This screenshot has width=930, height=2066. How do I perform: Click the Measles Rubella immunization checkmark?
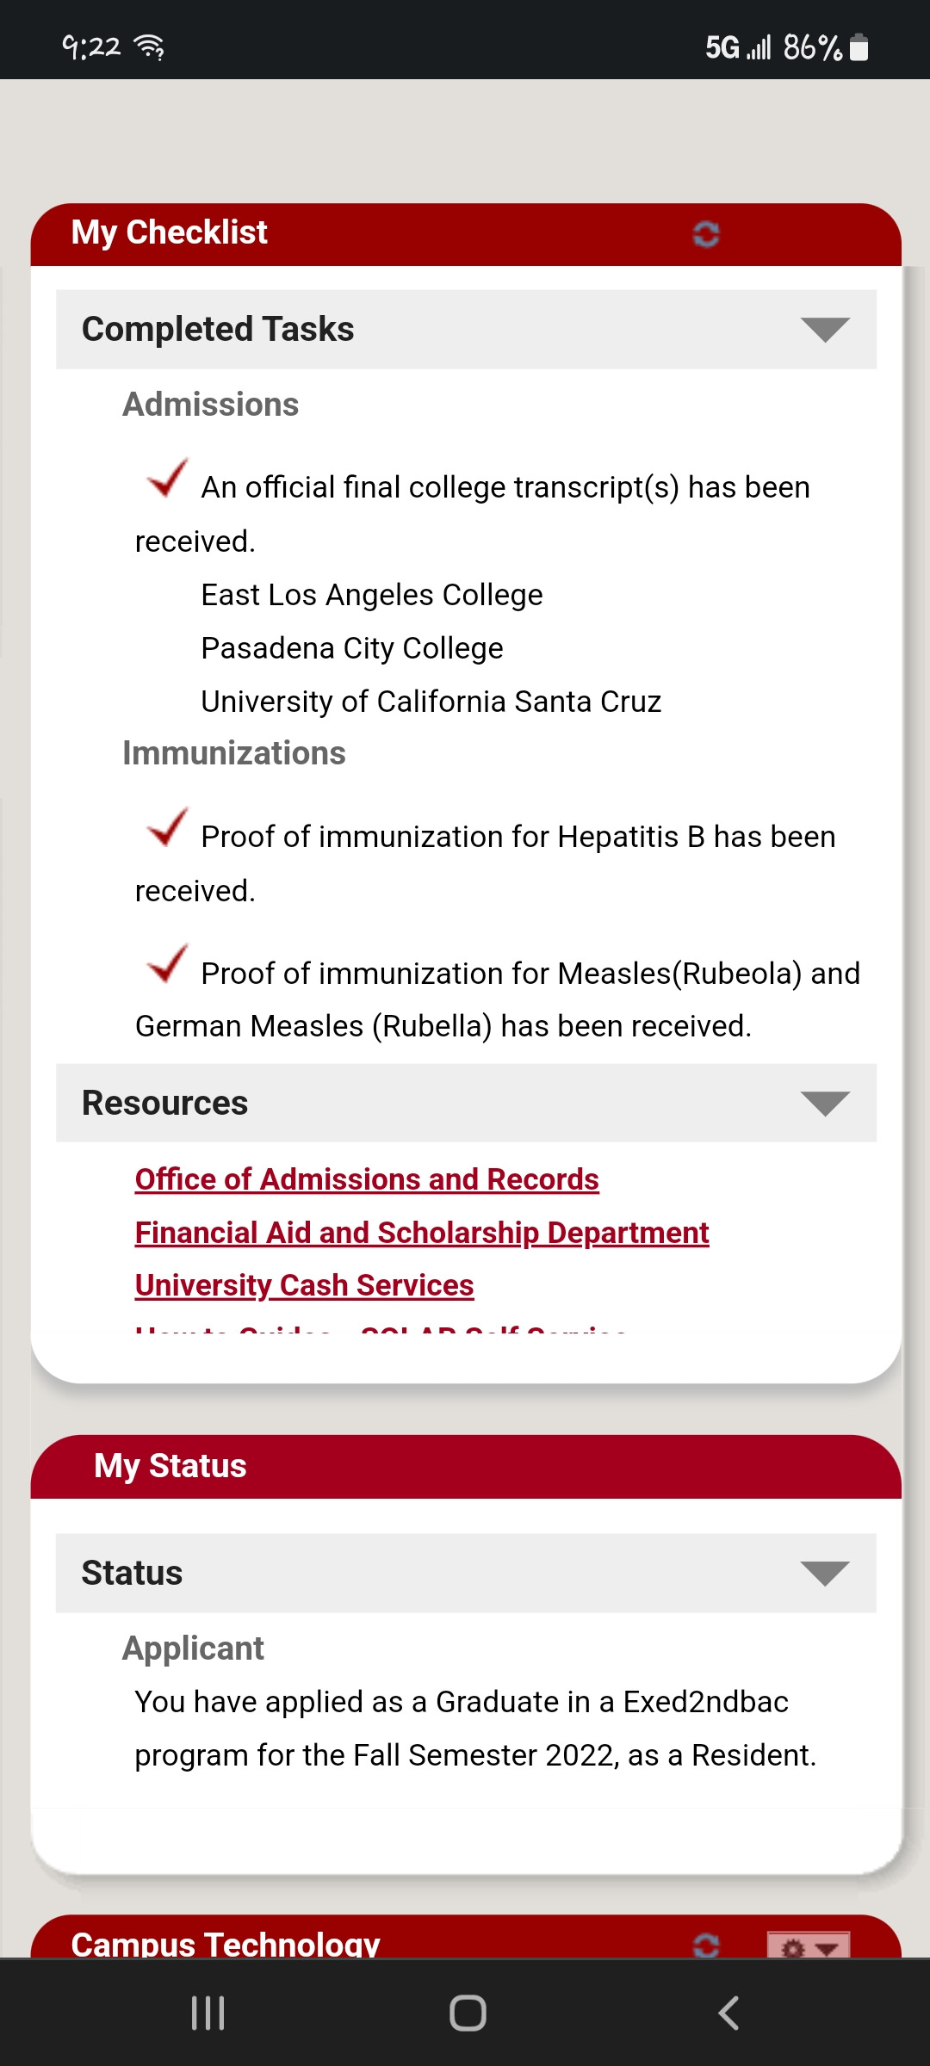point(167,963)
